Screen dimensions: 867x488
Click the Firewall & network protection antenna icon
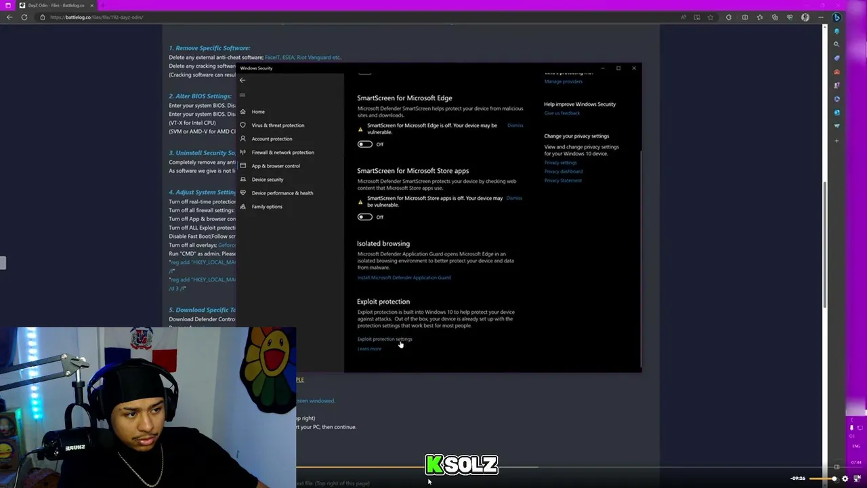pyautogui.click(x=242, y=152)
